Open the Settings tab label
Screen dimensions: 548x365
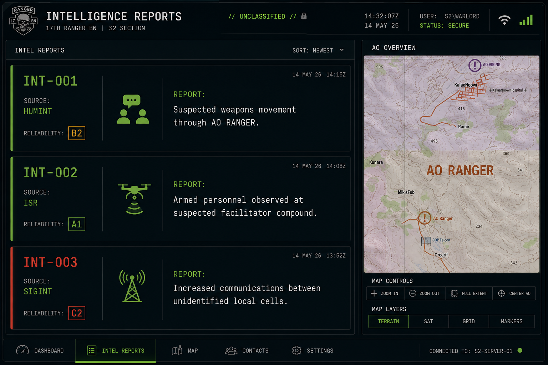320,351
